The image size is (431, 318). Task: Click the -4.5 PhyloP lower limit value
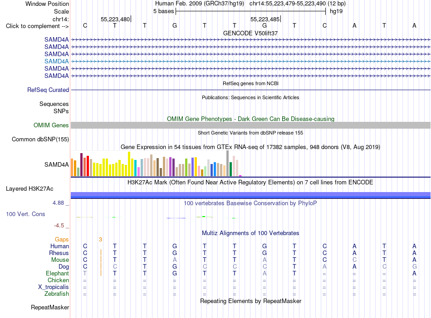pyautogui.click(x=59, y=226)
